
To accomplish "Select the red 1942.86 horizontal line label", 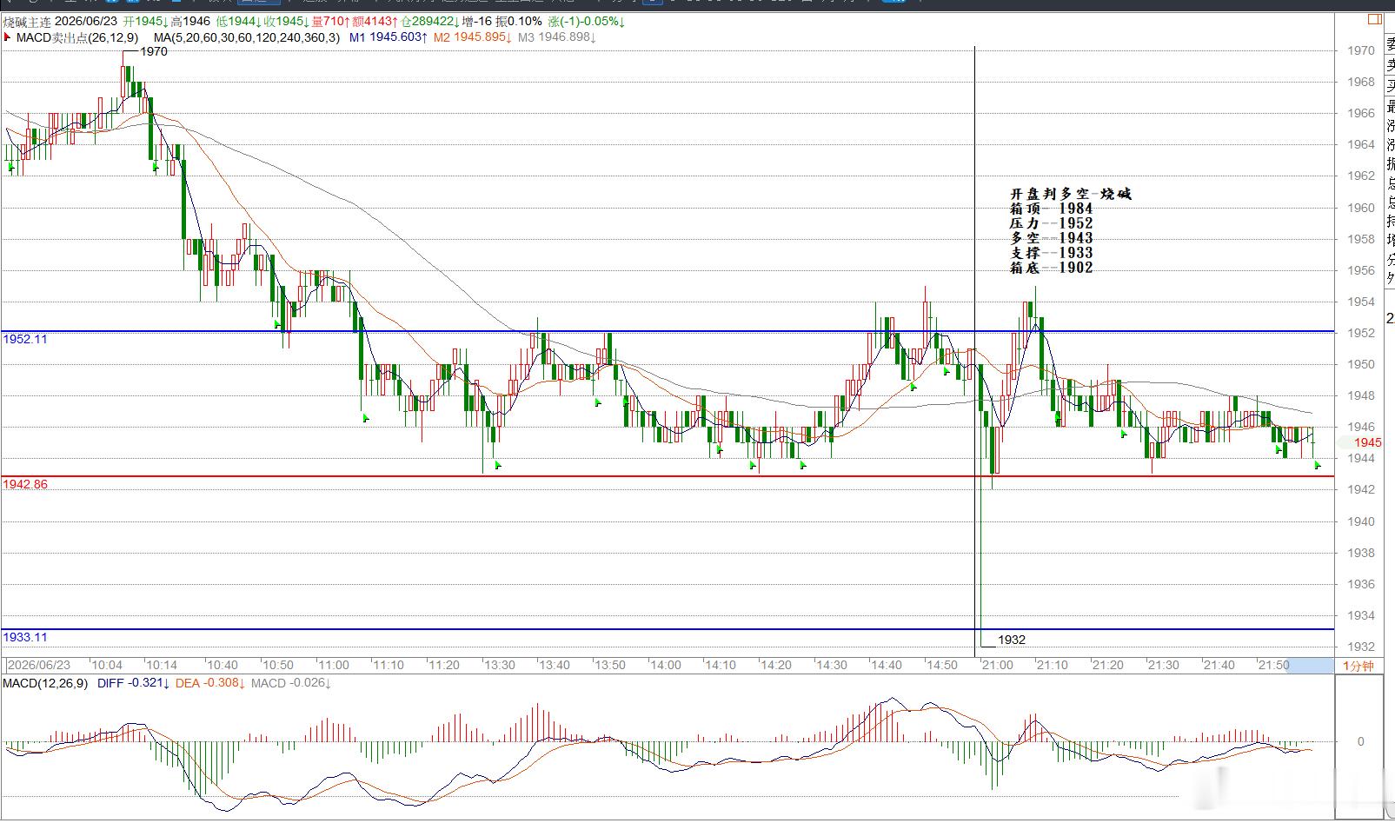I will [25, 484].
